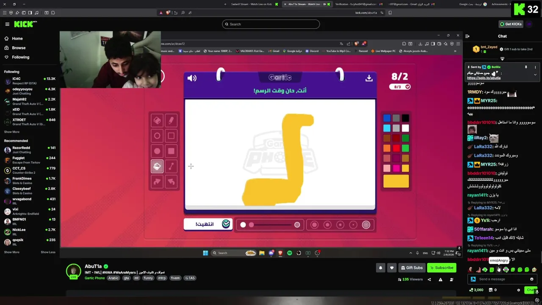Go to Home in Kick sidebar
Image resolution: width=542 pixels, height=305 pixels.
click(17, 39)
